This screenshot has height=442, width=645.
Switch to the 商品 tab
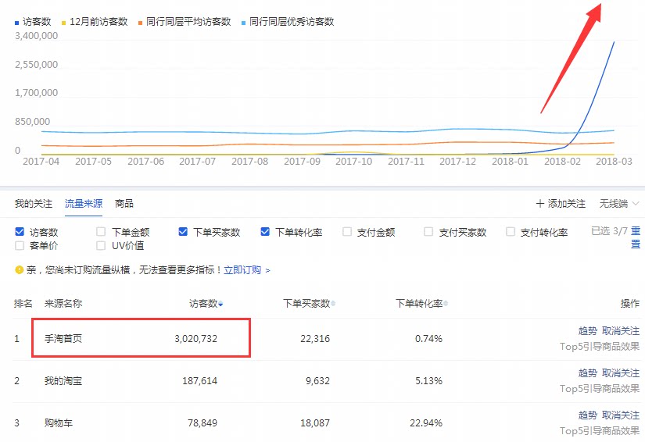click(124, 203)
